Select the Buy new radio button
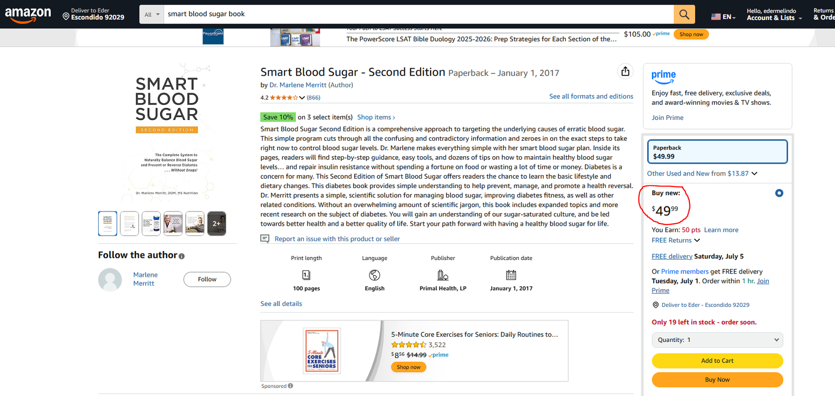 [779, 193]
